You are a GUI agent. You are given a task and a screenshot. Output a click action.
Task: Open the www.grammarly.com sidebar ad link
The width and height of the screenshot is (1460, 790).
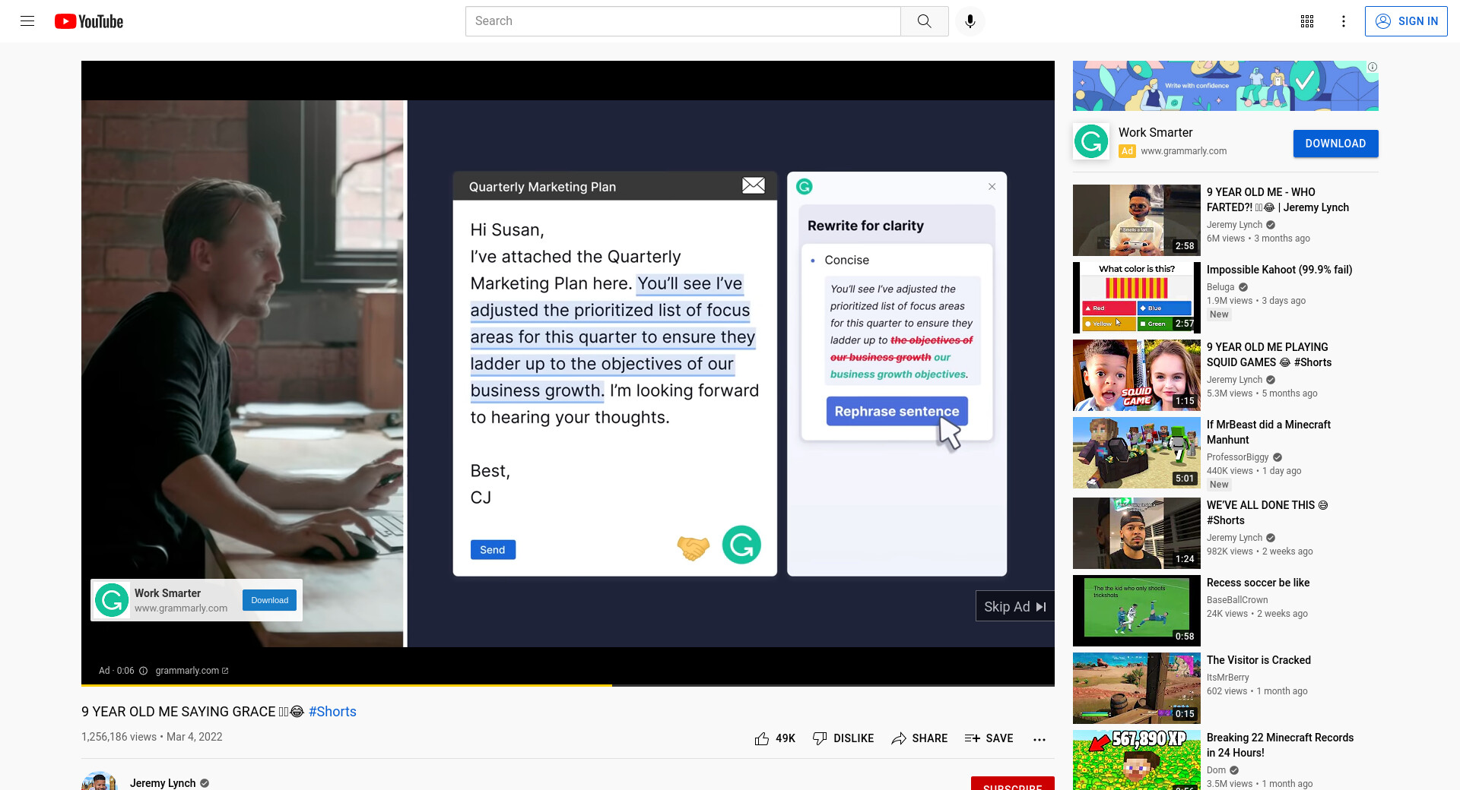1183,151
